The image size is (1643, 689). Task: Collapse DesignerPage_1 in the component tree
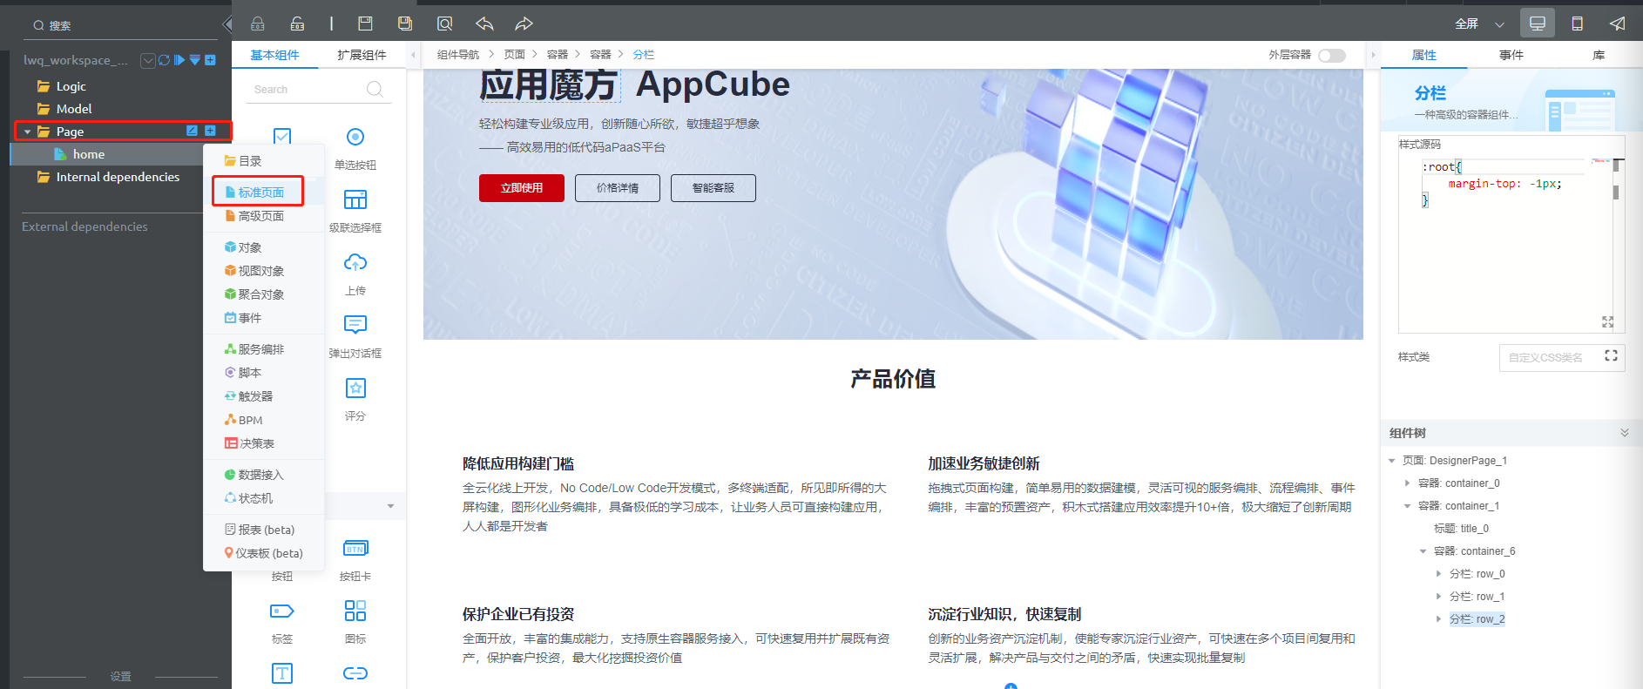pos(1391,461)
